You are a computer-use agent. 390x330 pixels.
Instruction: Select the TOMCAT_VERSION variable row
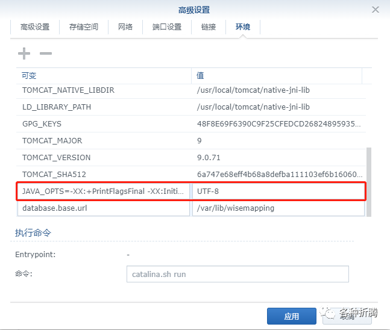[x=191, y=158]
